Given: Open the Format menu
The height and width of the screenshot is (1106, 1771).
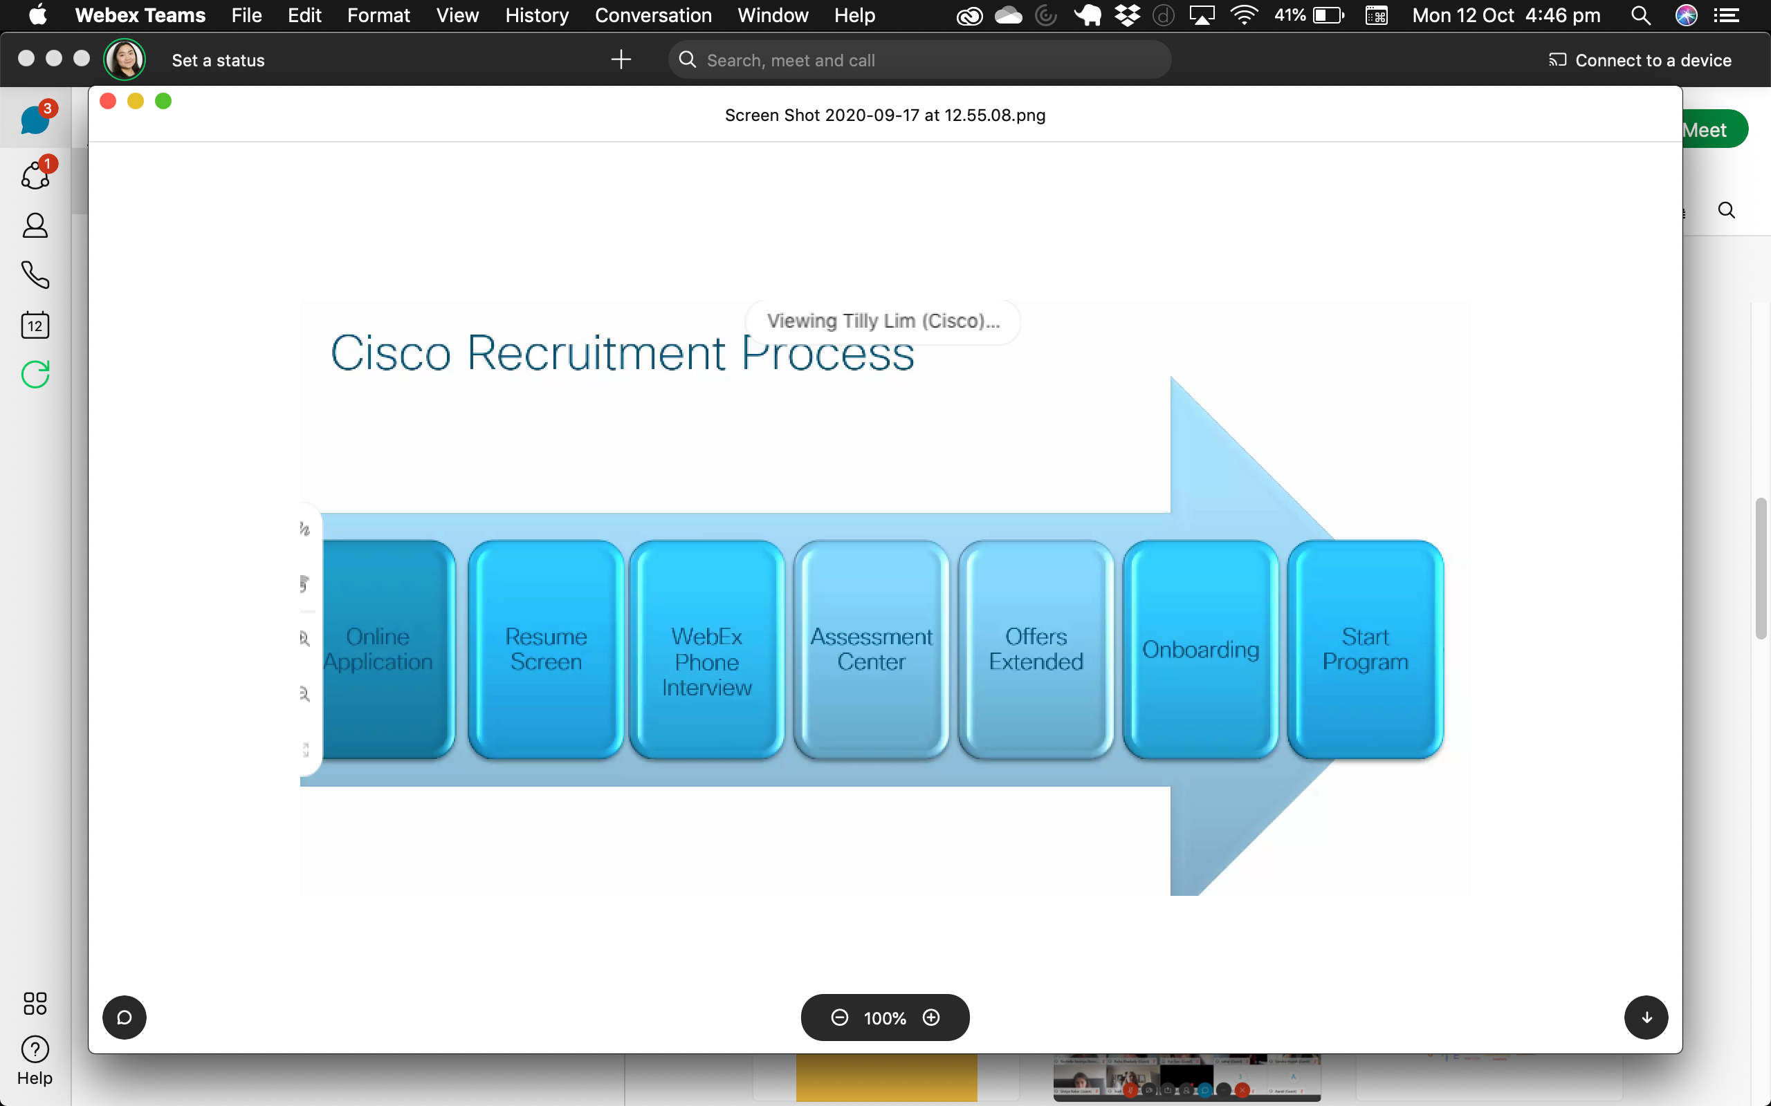Looking at the screenshot, I should [378, 15].
